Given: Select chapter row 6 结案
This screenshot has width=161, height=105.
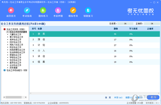Looking at the screenshot, I should click(x=95, y=62).
